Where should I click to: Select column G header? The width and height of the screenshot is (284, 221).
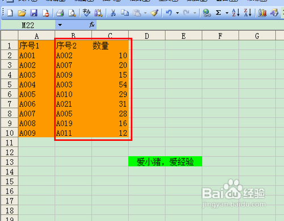point(257,36)
